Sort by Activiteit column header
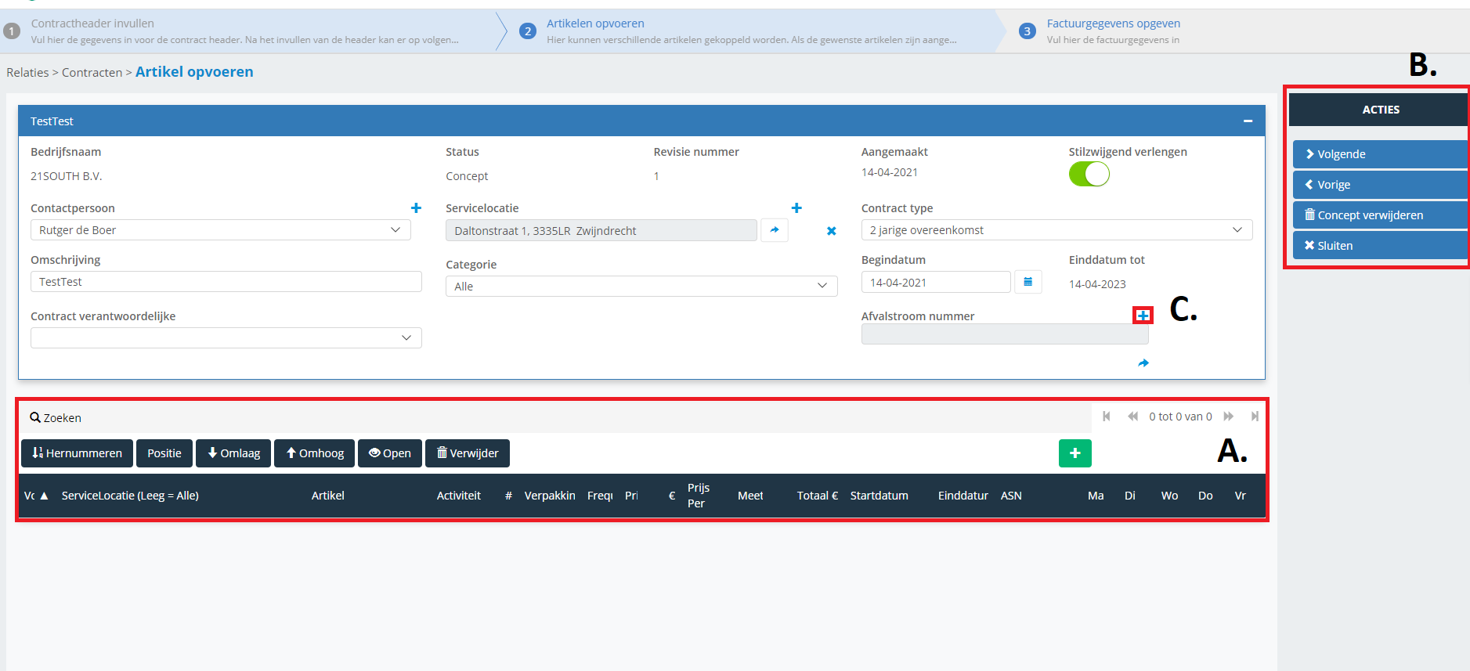This screenshot has width=1470, height=671. 459,496
